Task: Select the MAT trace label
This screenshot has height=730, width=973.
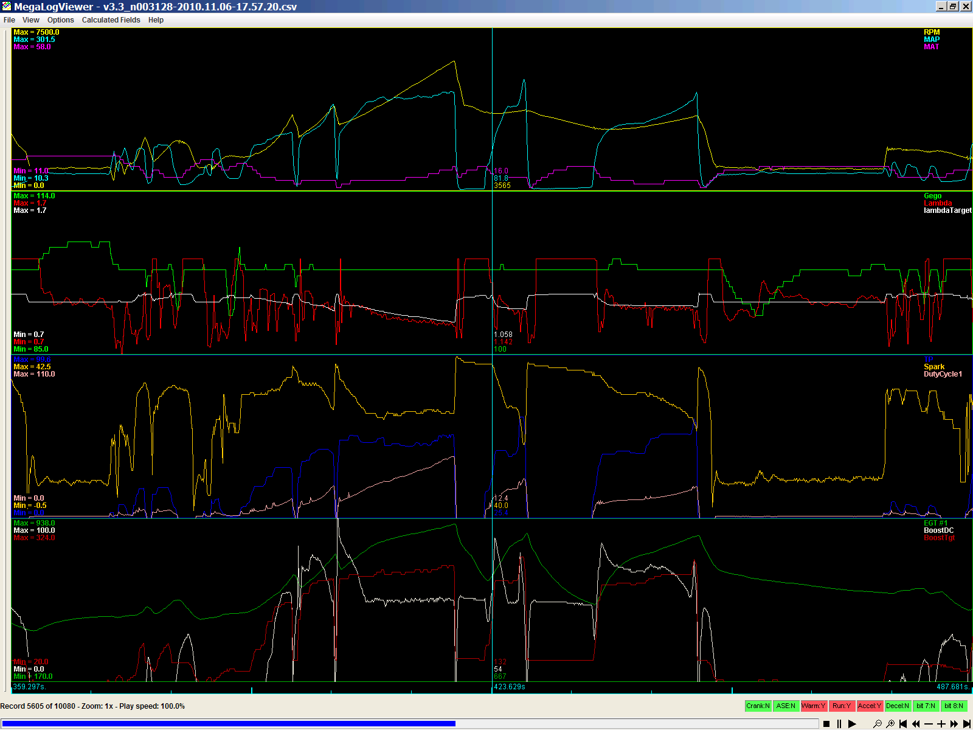Action: pos(932,47)
